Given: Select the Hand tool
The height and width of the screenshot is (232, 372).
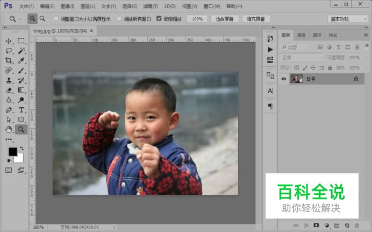Looking at the screenshot, I should coord(9,129).
